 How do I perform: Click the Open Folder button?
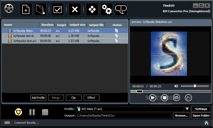coord(201,116)
